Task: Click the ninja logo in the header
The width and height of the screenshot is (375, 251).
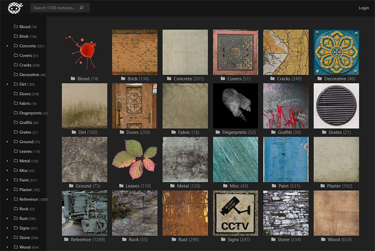Action: 15,8
